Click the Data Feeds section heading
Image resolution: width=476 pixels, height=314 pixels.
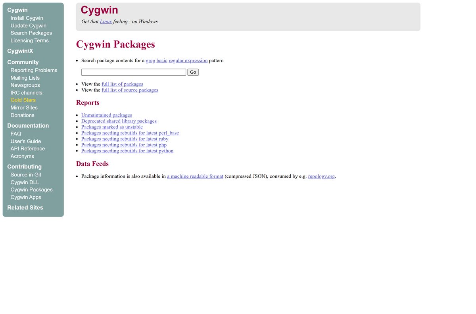[92, 164]
